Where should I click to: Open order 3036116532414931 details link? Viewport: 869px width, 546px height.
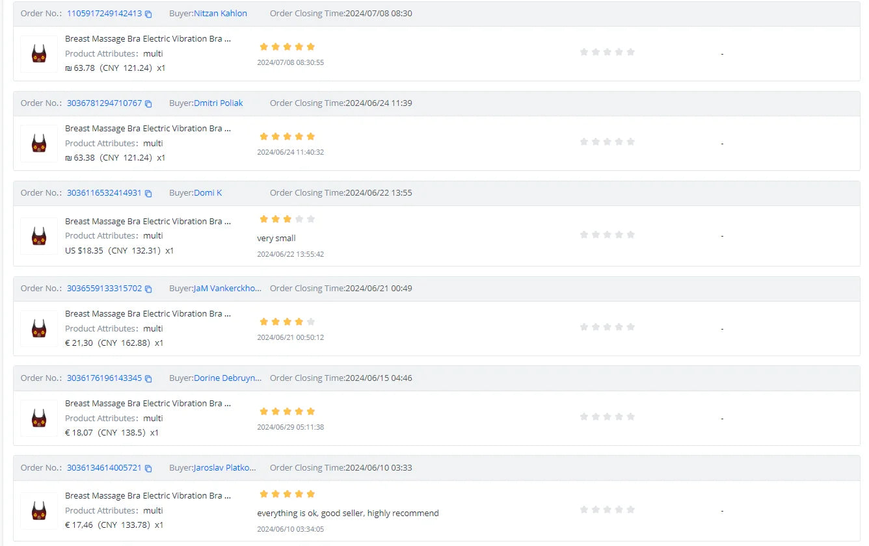coord(104,193)
